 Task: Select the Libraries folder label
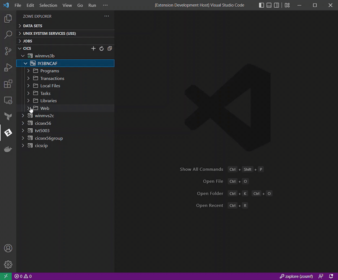pos(48,101)
